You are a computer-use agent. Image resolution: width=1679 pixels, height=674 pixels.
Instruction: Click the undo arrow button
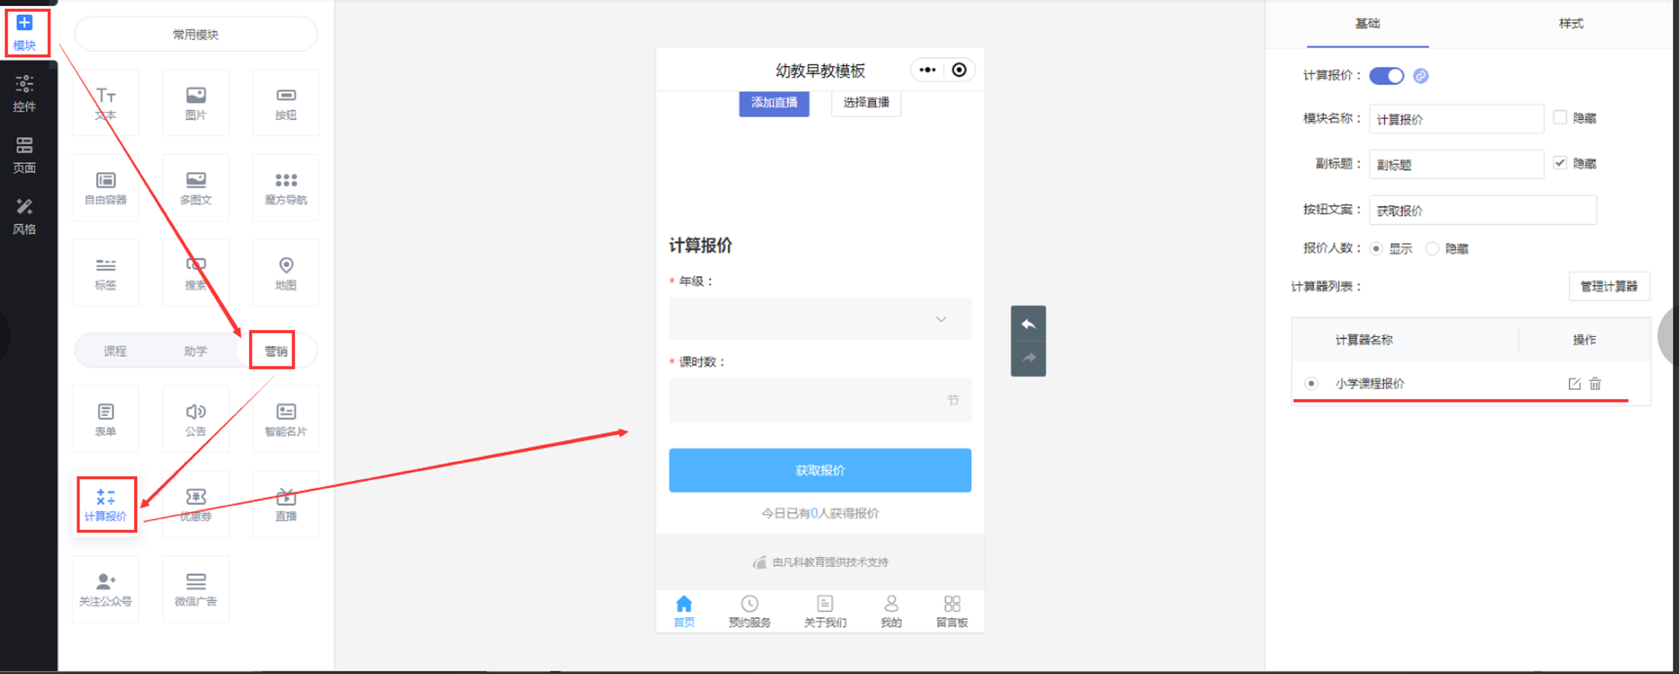click(1028, 324)
